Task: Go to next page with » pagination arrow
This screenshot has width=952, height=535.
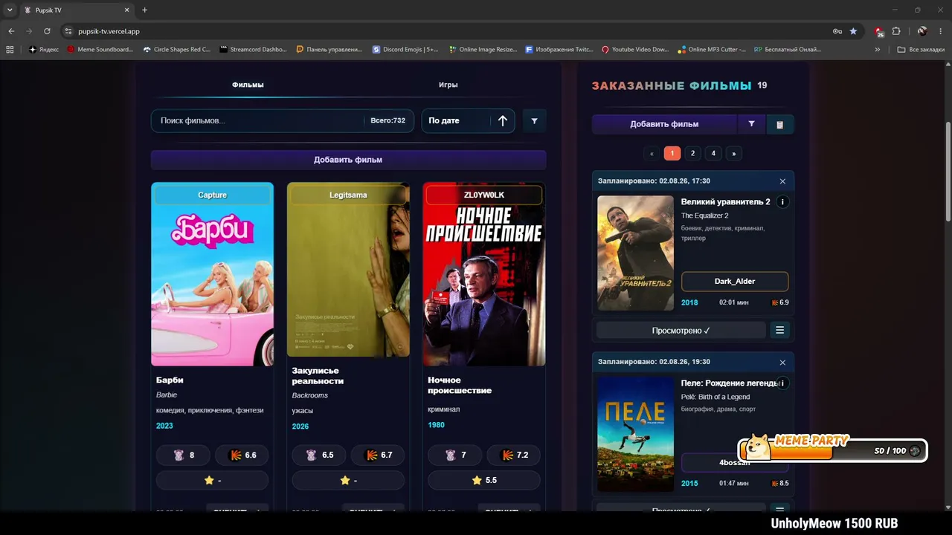Action: click(734, 154)
